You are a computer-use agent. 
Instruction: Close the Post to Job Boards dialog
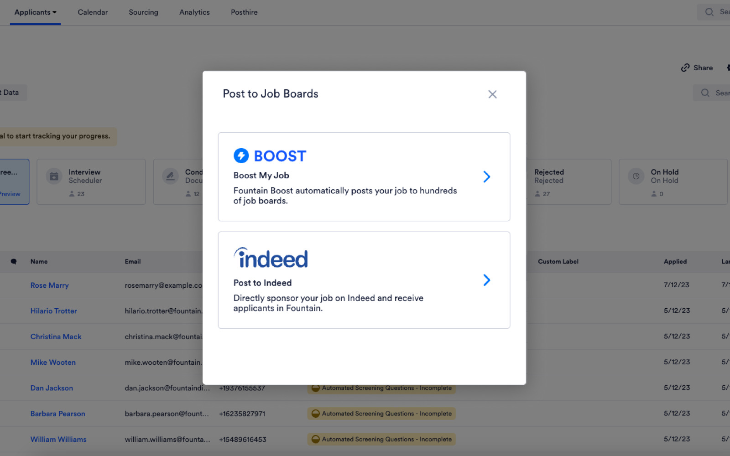(492, 94)
